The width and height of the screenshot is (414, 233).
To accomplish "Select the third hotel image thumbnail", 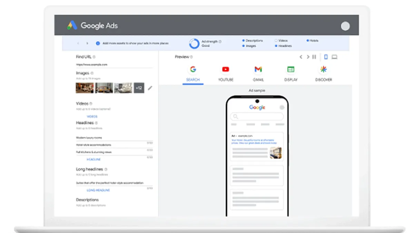I will (124, 88).
